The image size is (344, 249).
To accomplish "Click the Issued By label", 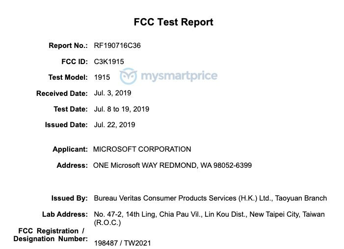I will pyautogui.click(x=69, y=198).
